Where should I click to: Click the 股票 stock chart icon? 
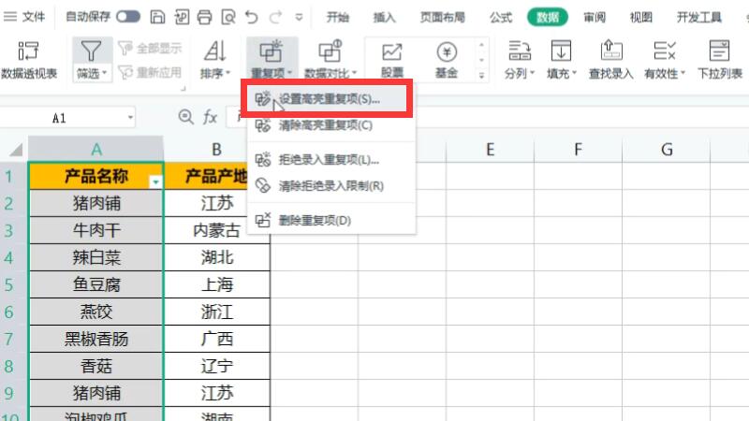pos(392,51)
